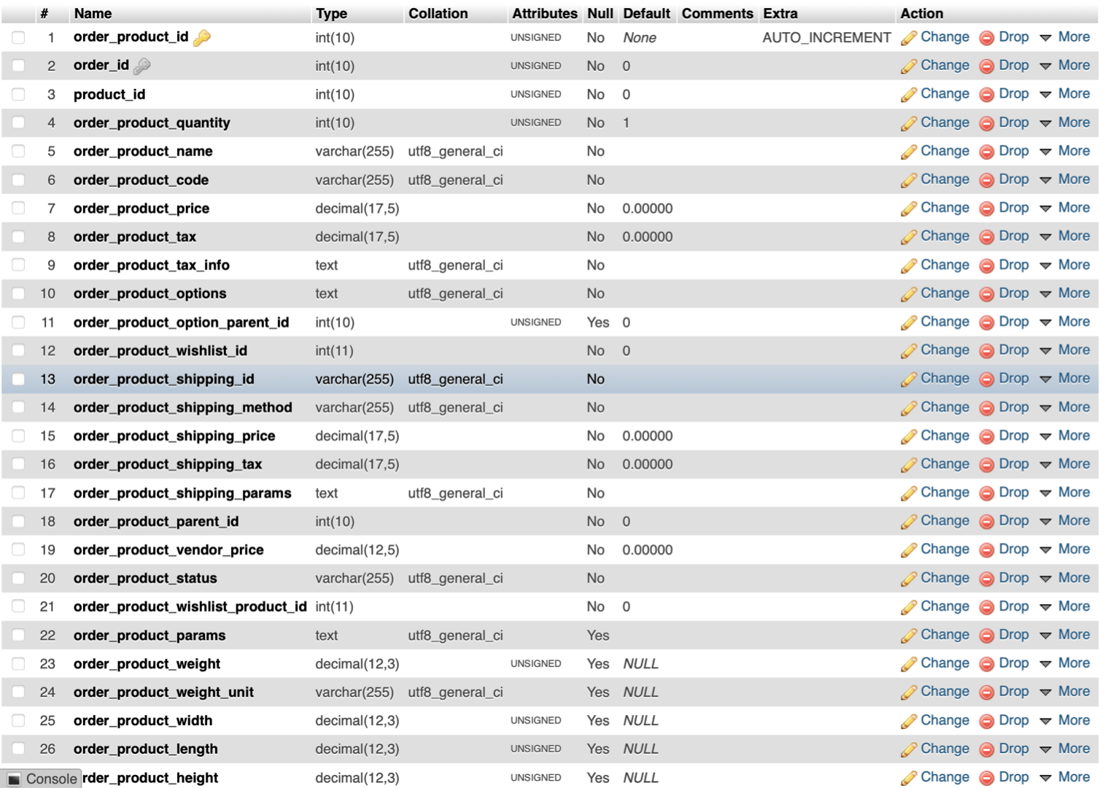Click the red drop icon for order_product_weight
The width and height of the screenshot is (1116, 788).
[x=986, y=664]
